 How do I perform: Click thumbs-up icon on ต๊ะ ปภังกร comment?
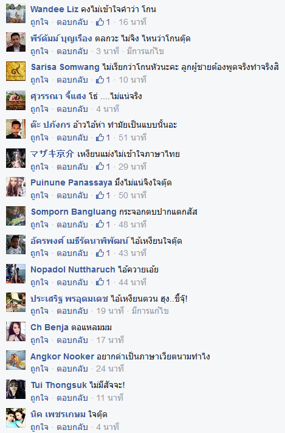click(x=100, y=137)
